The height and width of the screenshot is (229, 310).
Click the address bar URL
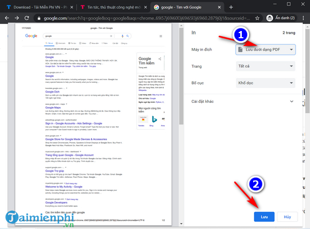point(147,18)
